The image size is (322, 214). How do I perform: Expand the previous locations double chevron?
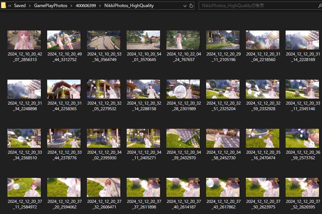[x=10, y=6]
